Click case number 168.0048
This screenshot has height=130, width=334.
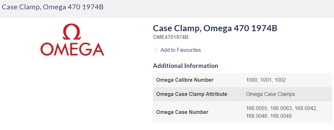281,116
